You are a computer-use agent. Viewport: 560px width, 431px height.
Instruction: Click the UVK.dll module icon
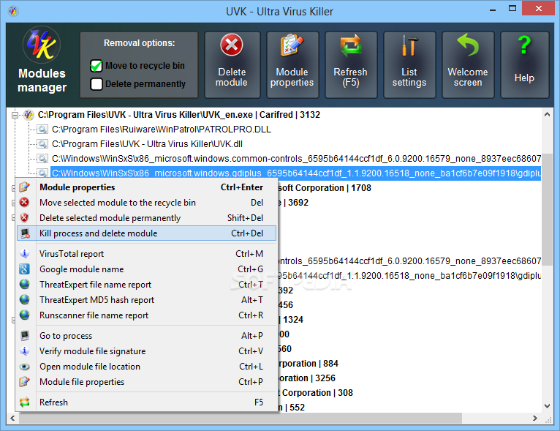click(42, 144)
